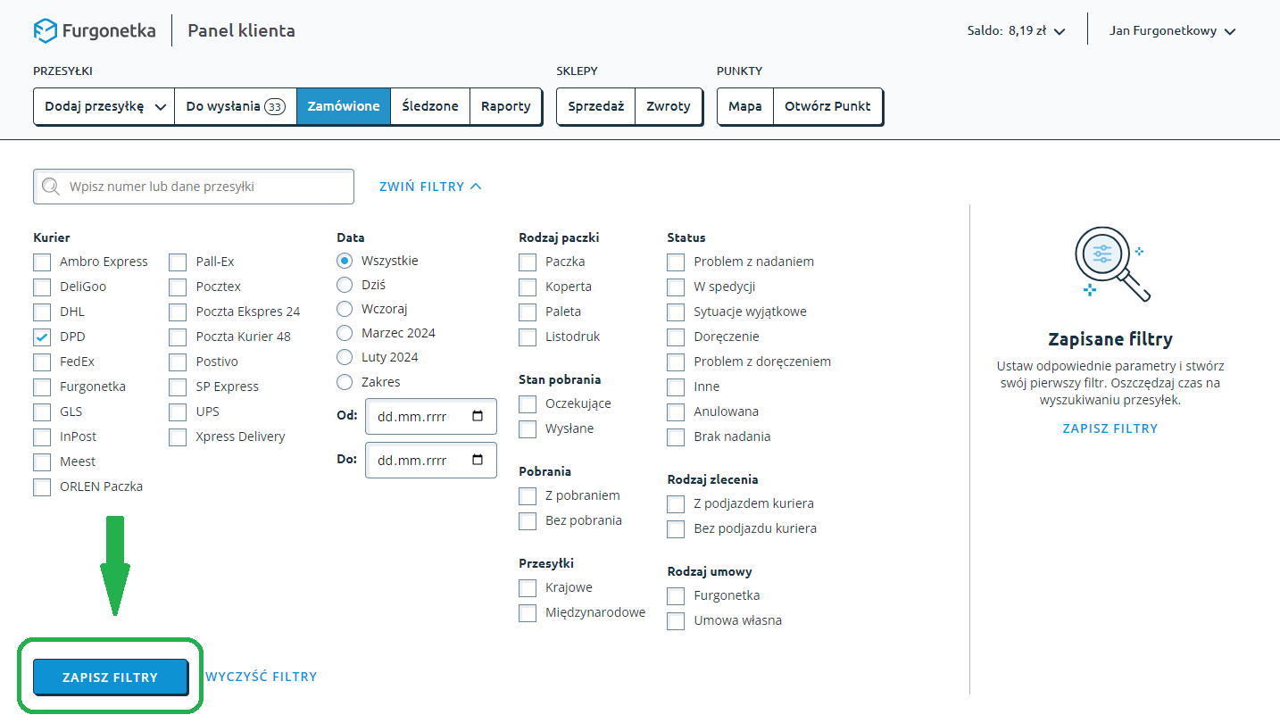Check the Międzynarodowe shipments checkbox
This screenshot has width=1280, height=715.
pyautogui.click(x=528, y=612)
